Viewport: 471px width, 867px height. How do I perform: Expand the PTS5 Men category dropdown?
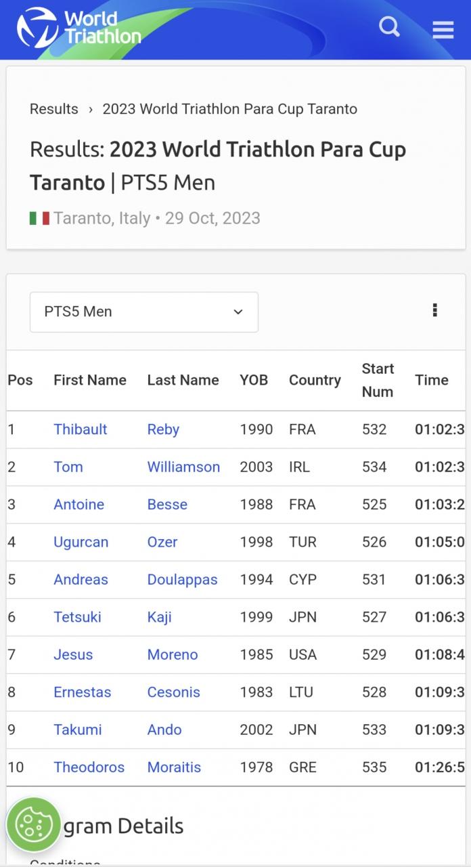pos(144,312)
